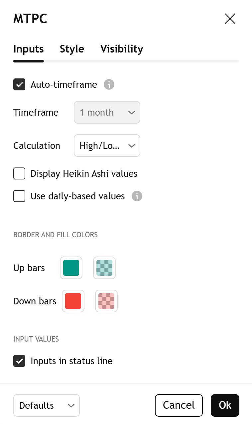Open the Visibility tab

click(x=122, y=49)
